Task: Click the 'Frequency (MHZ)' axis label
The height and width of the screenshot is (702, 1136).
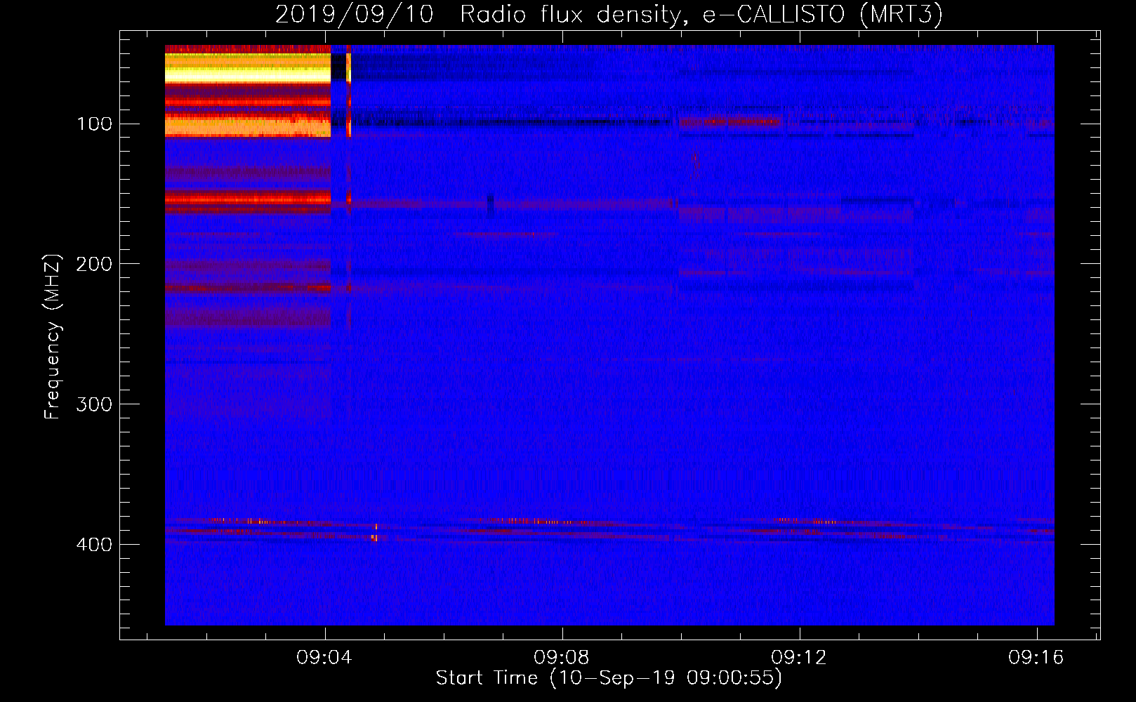Action: 53,337
